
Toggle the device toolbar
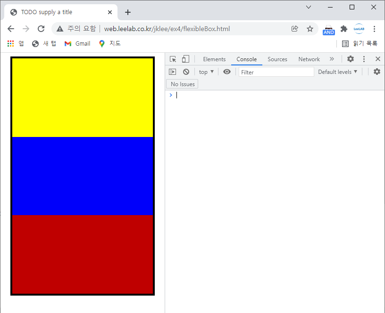point(185,59)
